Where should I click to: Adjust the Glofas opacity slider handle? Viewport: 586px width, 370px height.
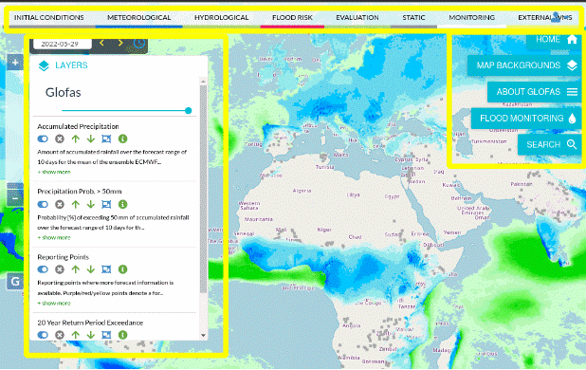click(x=189, y=111)
